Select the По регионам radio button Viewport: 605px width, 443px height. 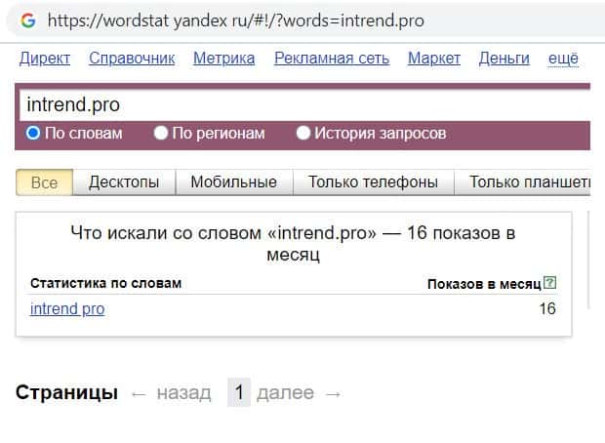coord(160,133)
